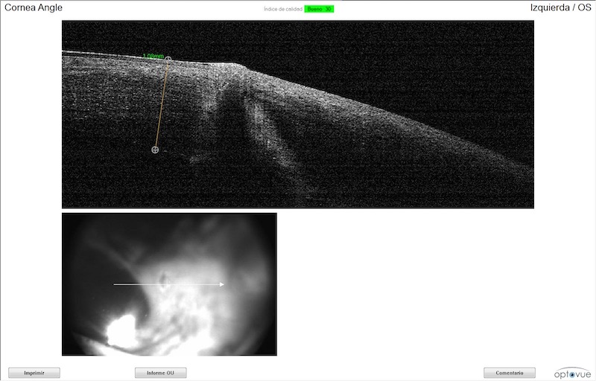The width and height of the screenshot is (596, 381).
Task: Click the Cornea Angle title
Action: (x=34, y=7)
